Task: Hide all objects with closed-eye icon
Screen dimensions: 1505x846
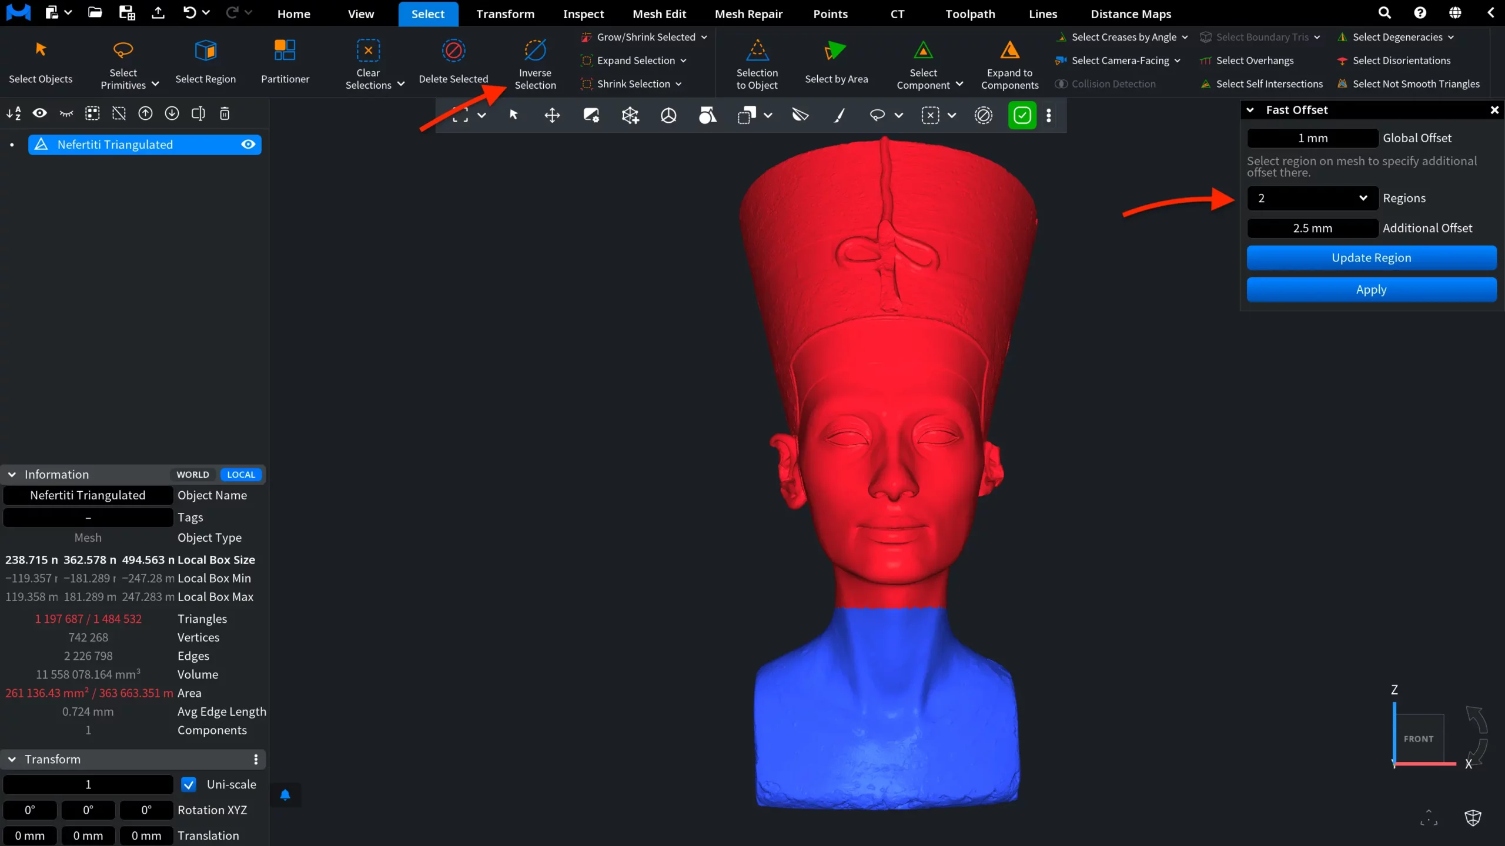Action: (x=66, y=113)
